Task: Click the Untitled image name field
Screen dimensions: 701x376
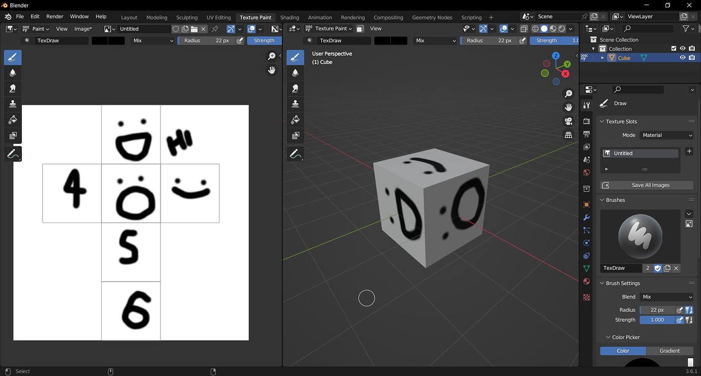Action: pyautogui.click(x=144, y=29)
